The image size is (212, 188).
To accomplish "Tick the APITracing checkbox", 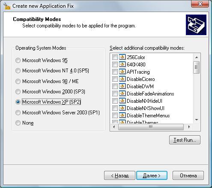I will 115,72.
